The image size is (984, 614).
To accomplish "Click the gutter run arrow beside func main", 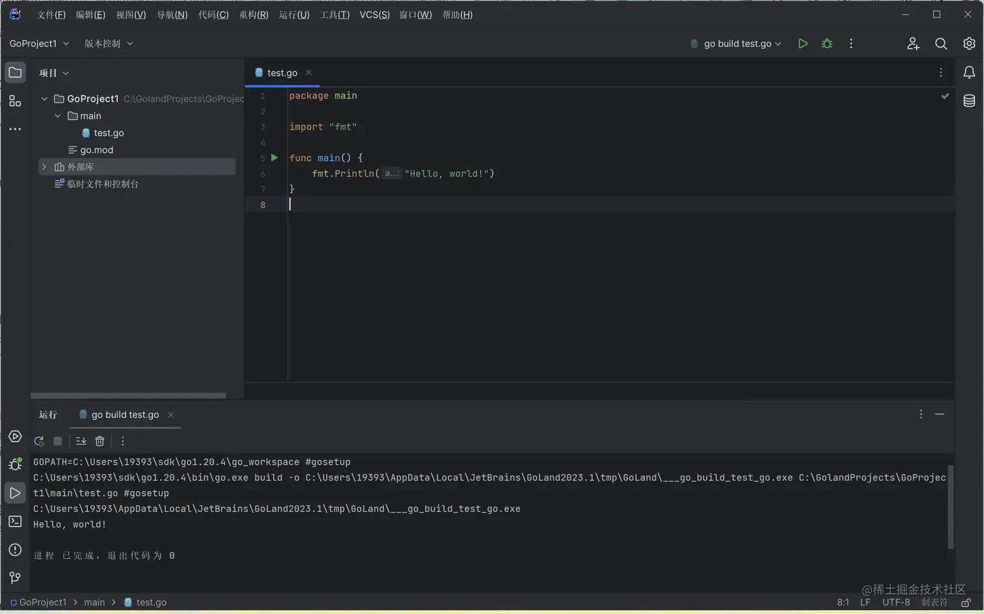I will [x=275, y=158].
